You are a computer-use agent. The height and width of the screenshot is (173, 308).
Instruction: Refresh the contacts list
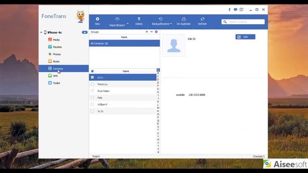coord(202,21)
